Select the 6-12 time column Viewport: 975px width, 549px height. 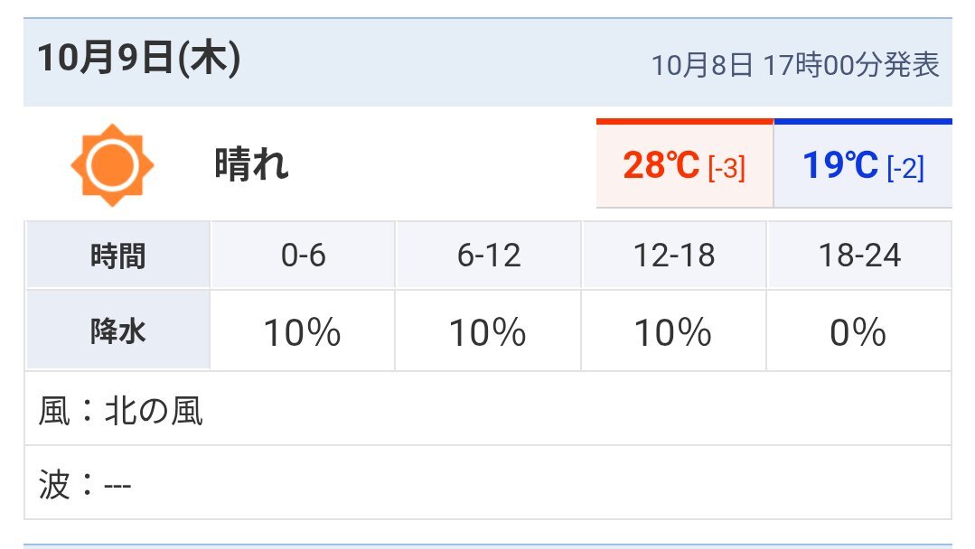488,256
